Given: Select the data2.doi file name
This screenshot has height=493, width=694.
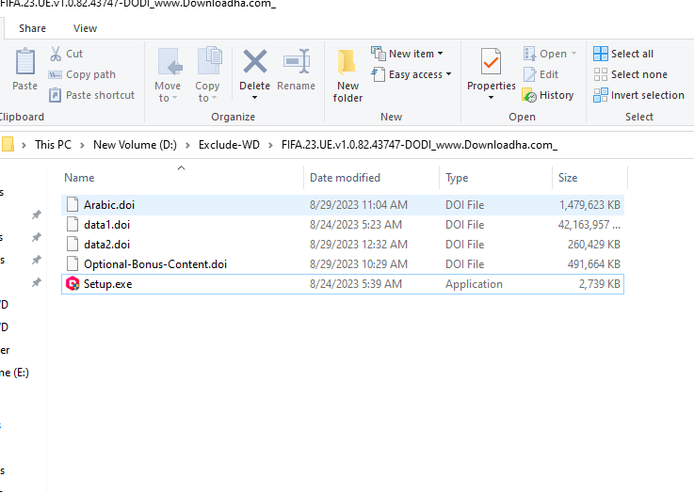Looking at the screenshot, I should (106, 244).
